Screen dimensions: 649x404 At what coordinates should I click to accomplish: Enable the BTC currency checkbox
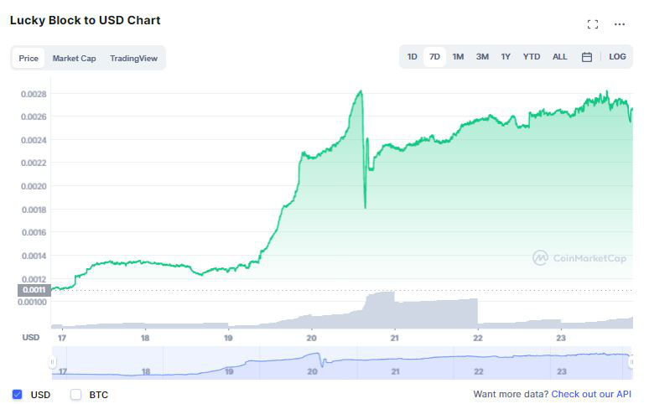(x=75, y=394)
